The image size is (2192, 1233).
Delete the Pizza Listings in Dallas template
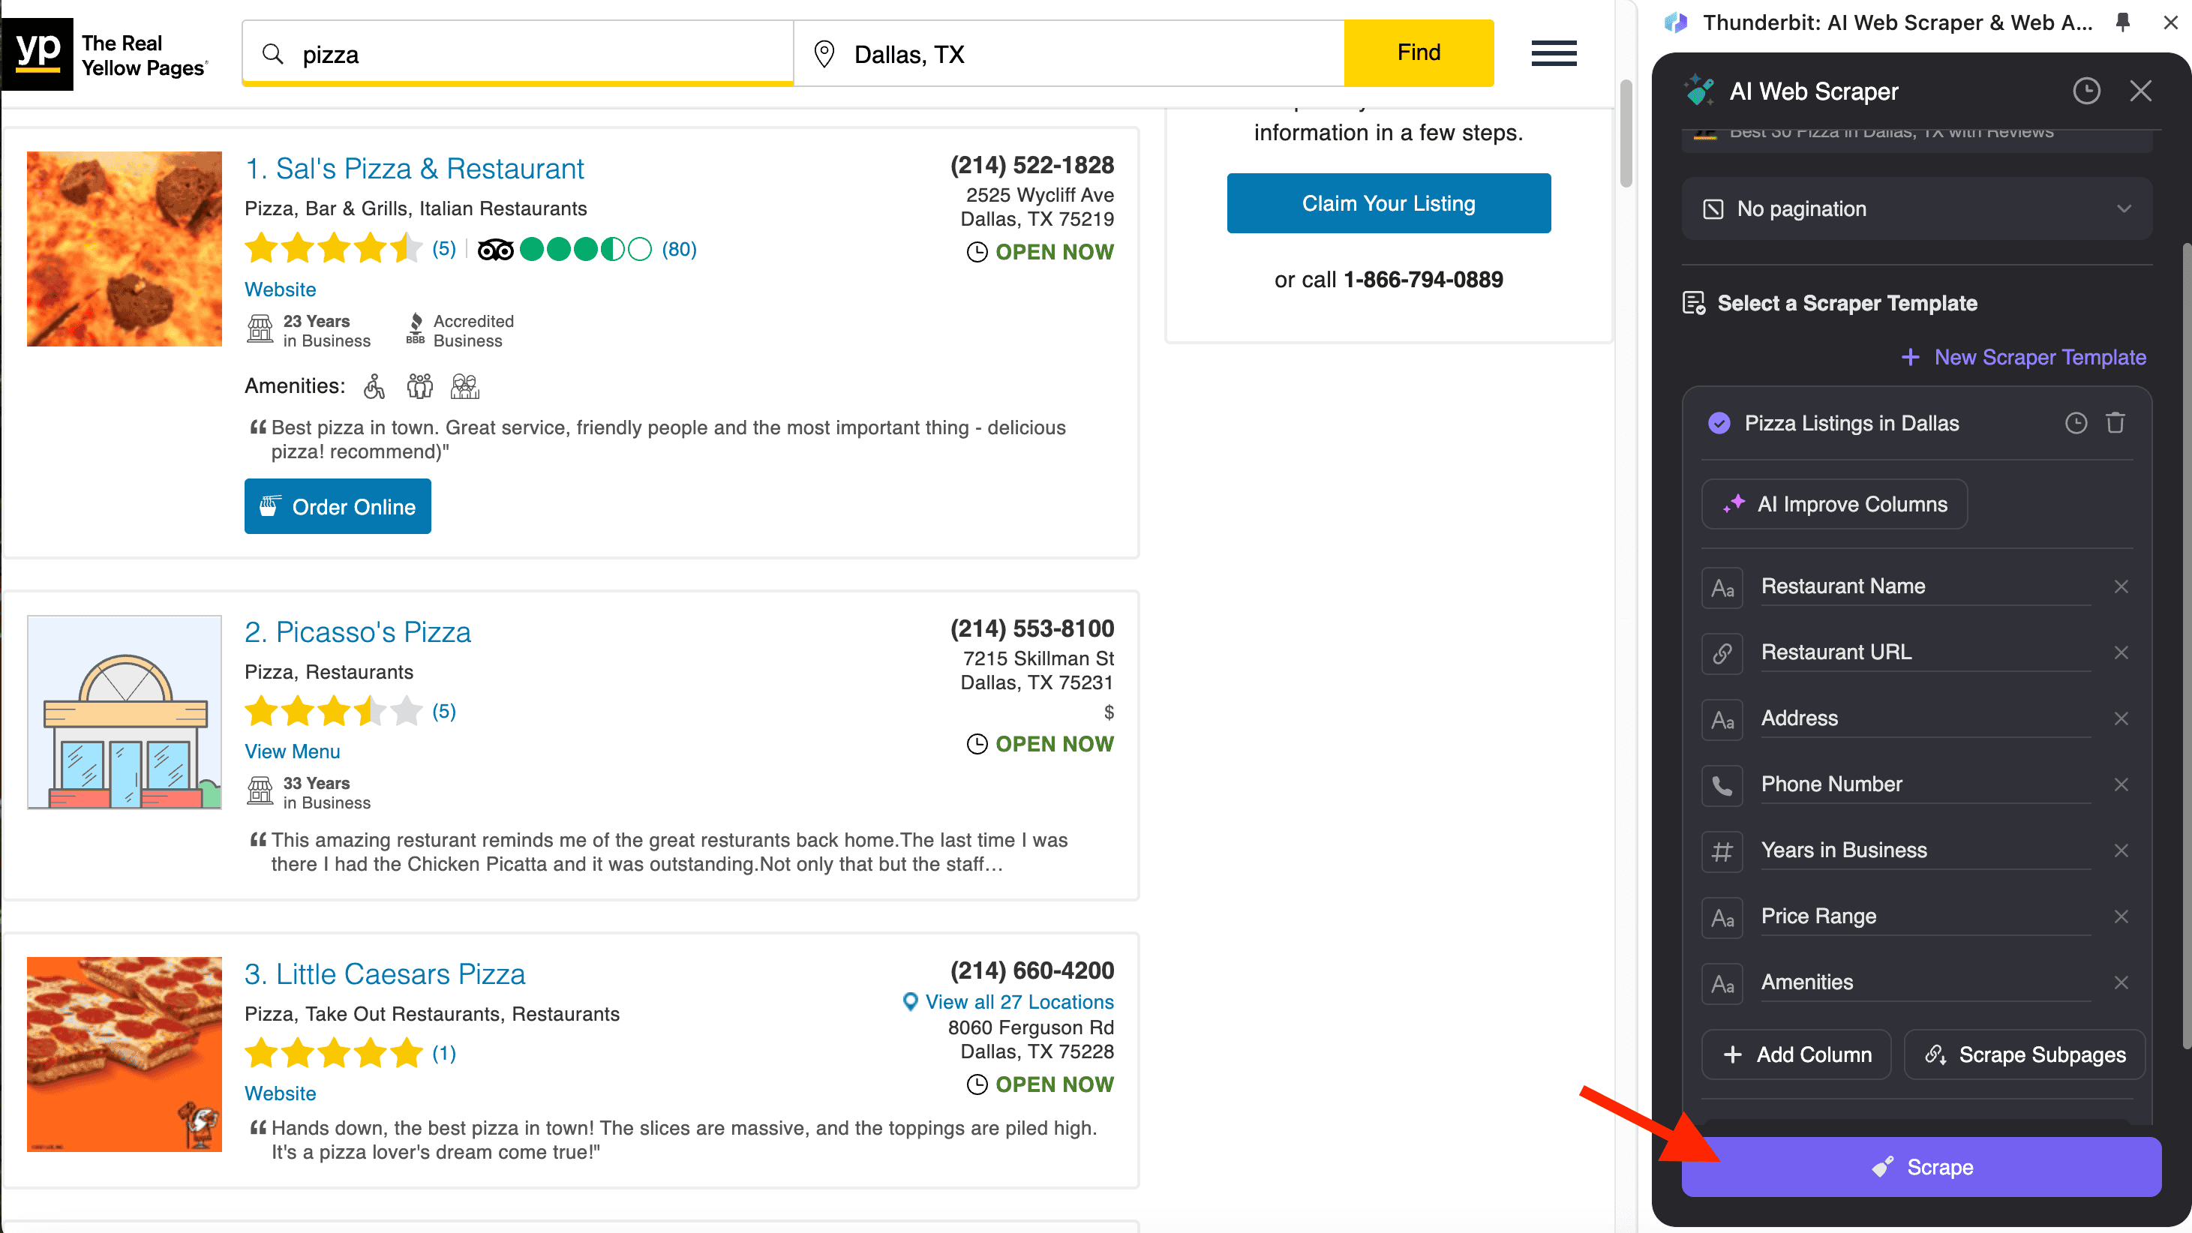(2115, 423)
